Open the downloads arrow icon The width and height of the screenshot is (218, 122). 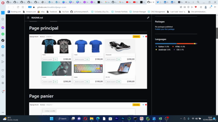[211, 7]
